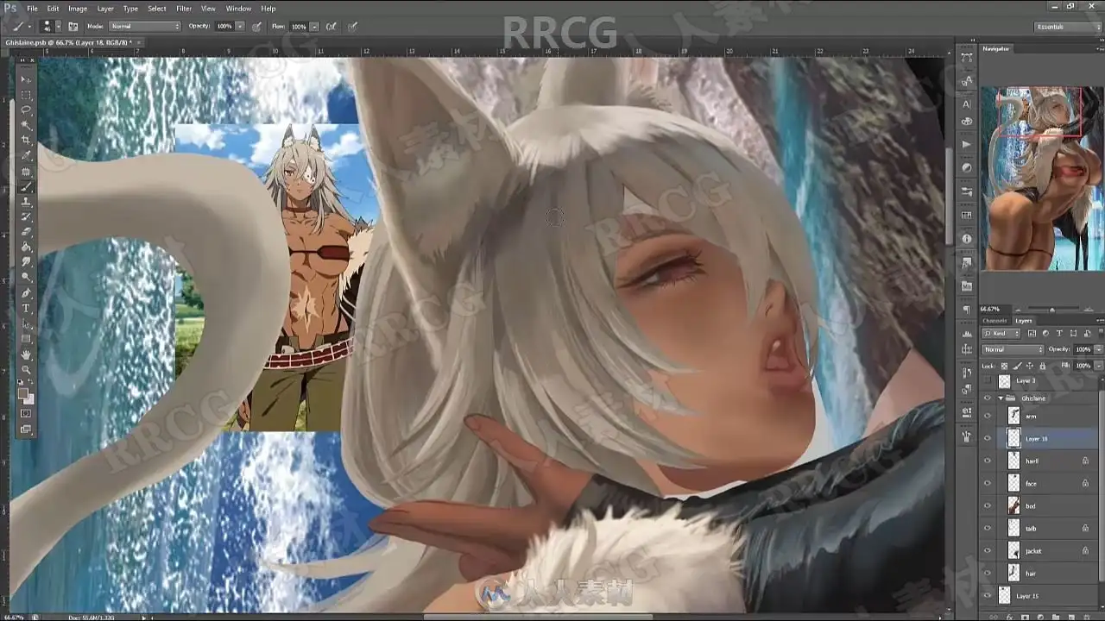Select the Move tool
This screenshot has height=621, width=1105.
click(x=26, y=79)
